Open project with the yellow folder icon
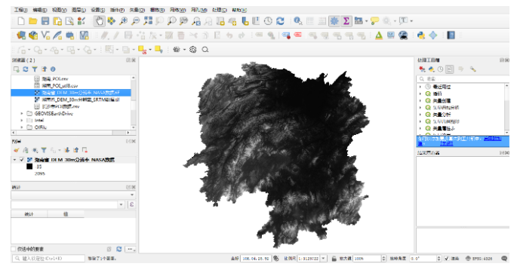517x279 pixels. click(x=33, y=21)
